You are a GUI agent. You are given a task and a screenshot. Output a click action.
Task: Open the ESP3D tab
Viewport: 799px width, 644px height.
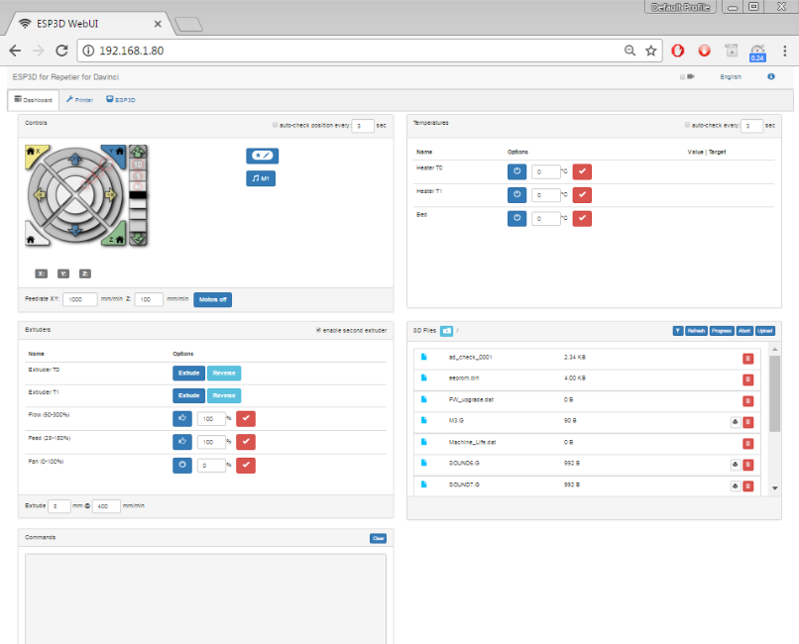tap(121, 100)
